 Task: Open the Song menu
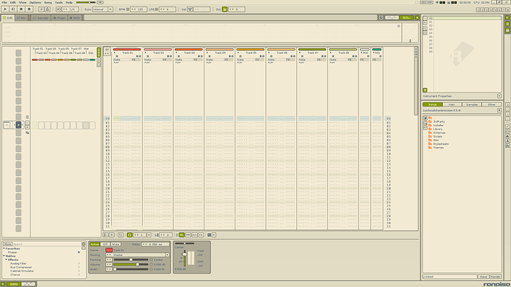click(48, 2)
